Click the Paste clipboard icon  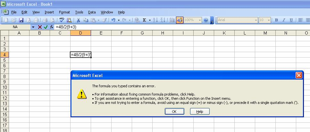tap(93, 20)
